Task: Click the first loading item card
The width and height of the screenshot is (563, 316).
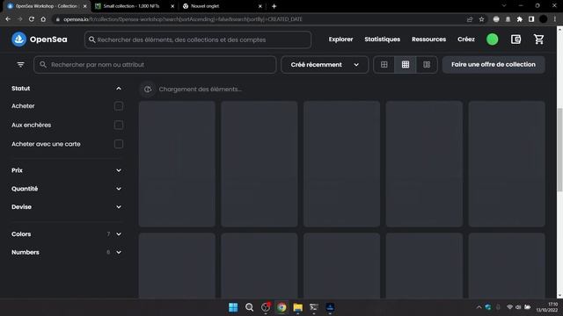Action: pyautogui.click(x=177, y=164)
